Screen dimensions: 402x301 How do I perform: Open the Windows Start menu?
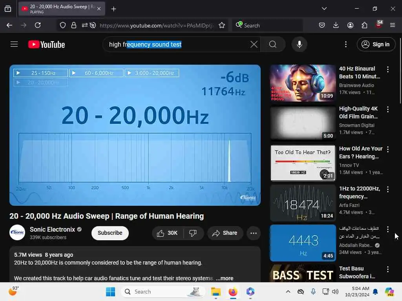pyautogui.click(x=110, y=292)
